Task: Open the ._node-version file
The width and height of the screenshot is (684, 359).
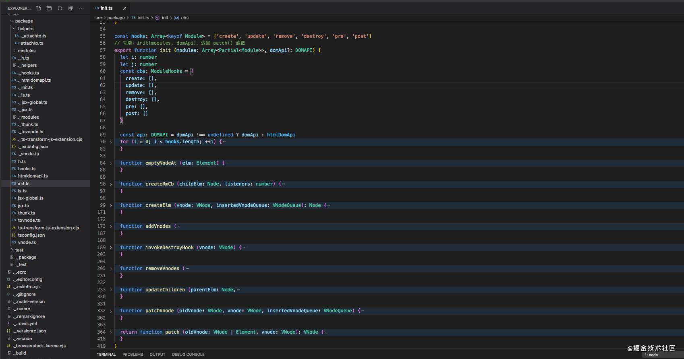Action: (29, 301)
